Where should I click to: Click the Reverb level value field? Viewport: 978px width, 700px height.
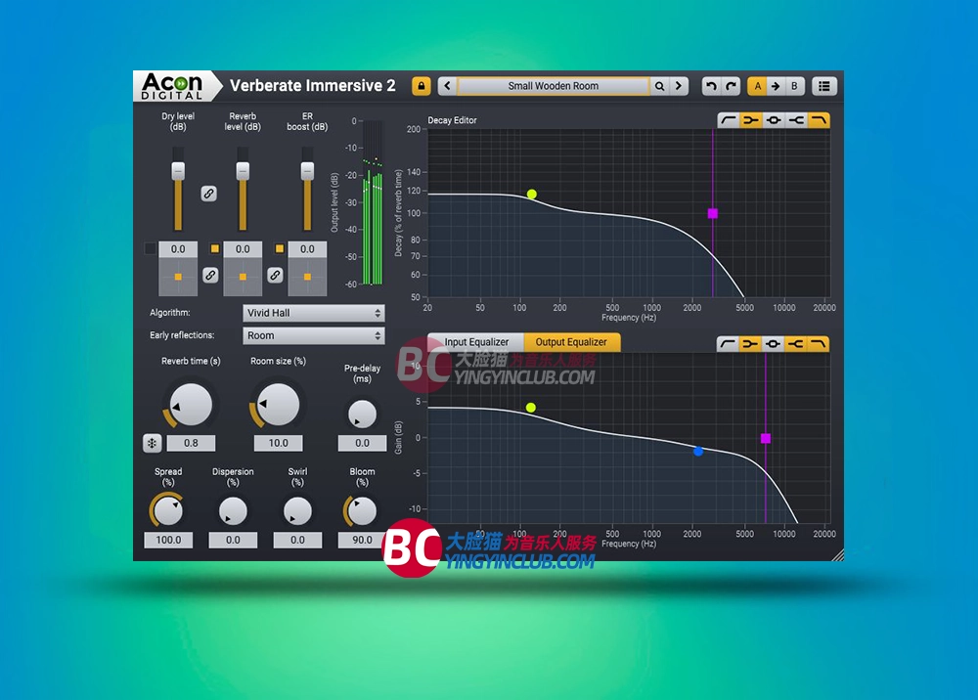tap(243, 248)
